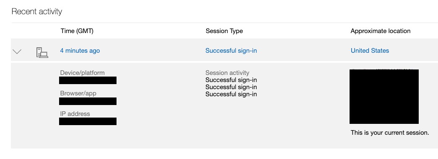438x159 pixels.
Task: Click the redacted value under Browser/app
Action: pos(88,101)
